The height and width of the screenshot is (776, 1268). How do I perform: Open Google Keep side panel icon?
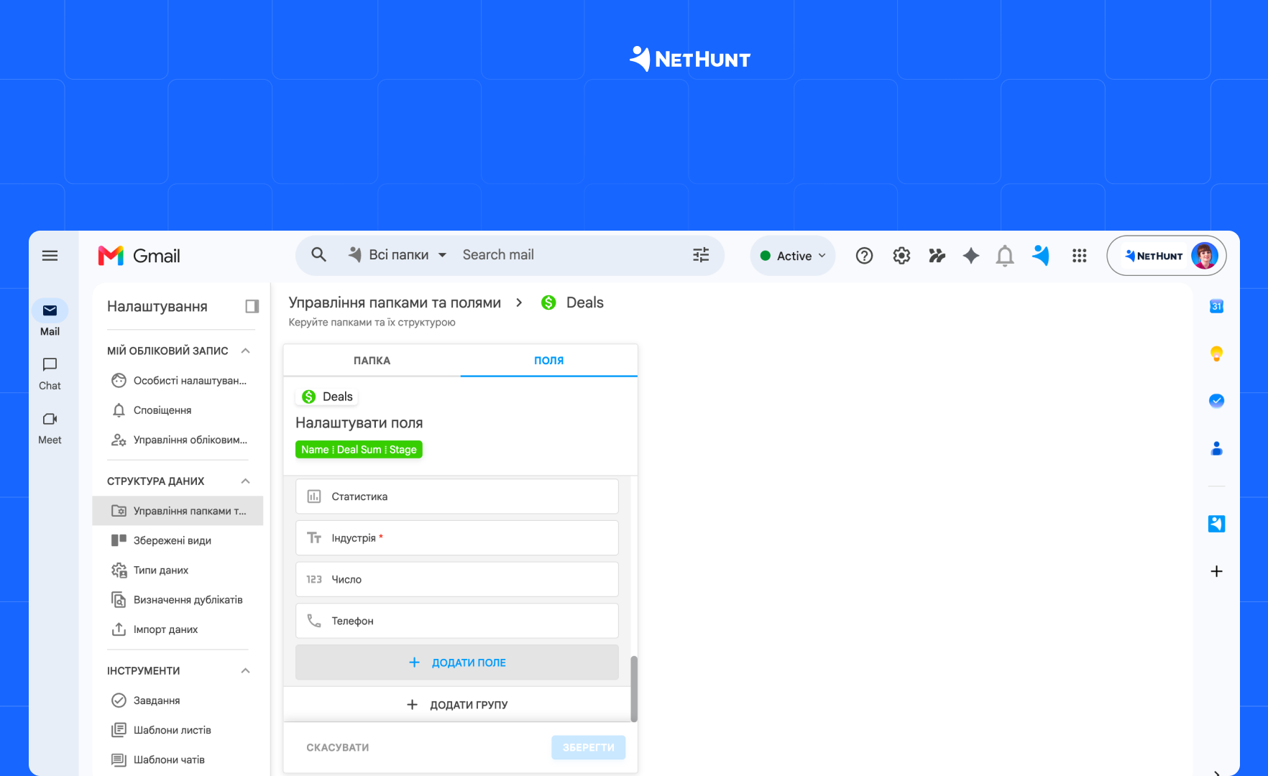1216,354
